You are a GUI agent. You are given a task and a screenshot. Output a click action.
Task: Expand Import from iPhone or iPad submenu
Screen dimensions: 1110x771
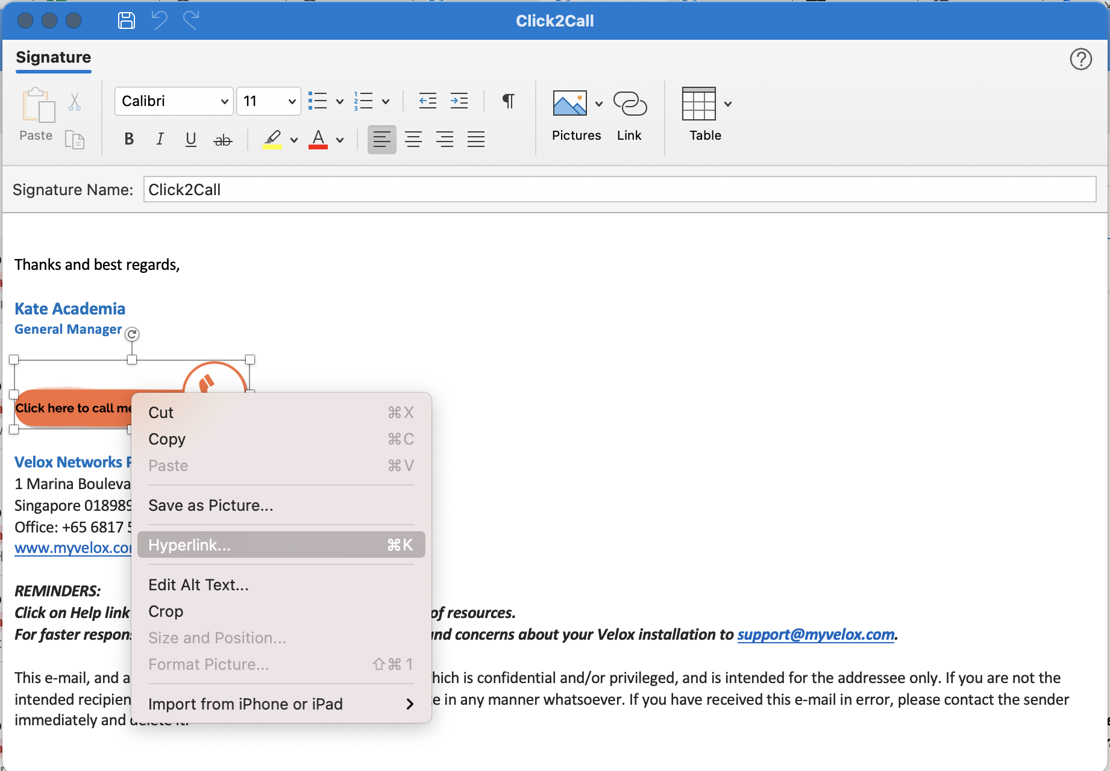point(281,704)
